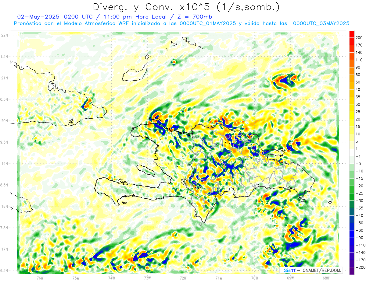
Task: Click the '69W' longitude label
Action: point(290,278)
